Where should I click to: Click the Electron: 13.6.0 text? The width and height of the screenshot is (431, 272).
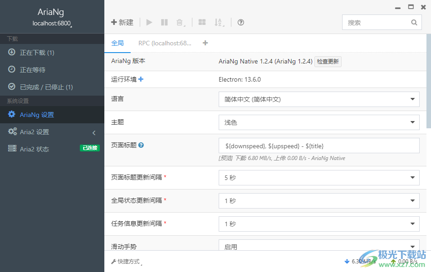pyautogui.click(x=240, y=79)
